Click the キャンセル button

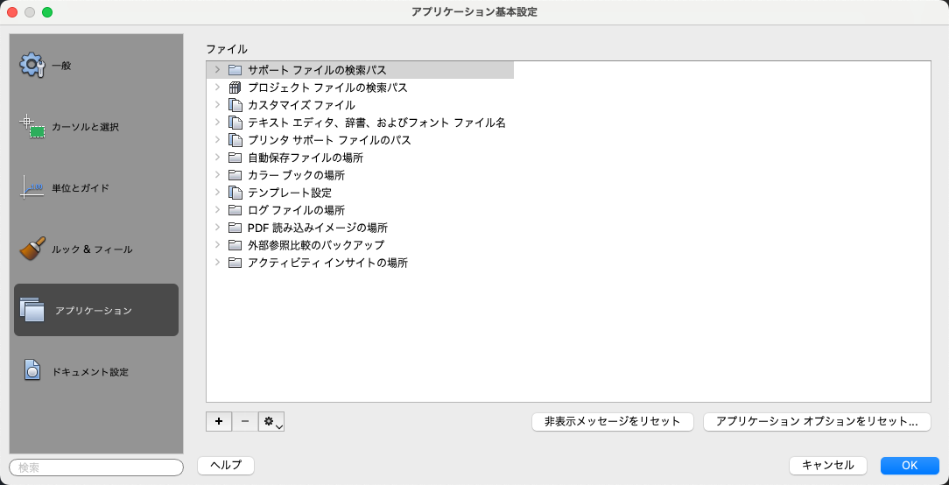pos(828,465)
